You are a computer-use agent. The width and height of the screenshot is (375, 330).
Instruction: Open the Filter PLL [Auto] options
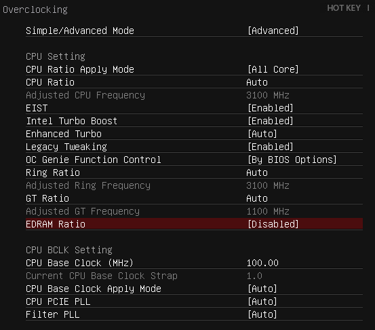click(x=262, y=315)
